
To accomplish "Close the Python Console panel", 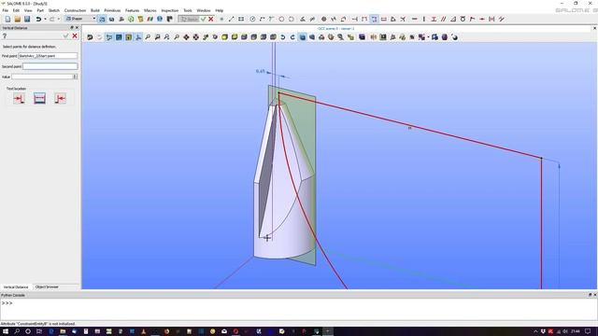I will tap(594, 295).
